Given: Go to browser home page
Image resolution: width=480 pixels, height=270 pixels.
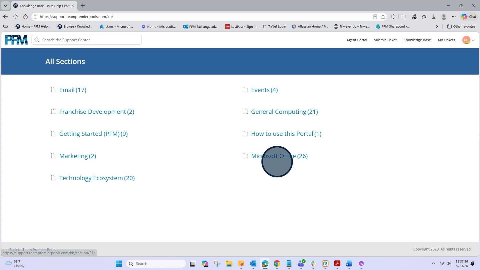Looking at the screenshot, I should pos(25,17).
